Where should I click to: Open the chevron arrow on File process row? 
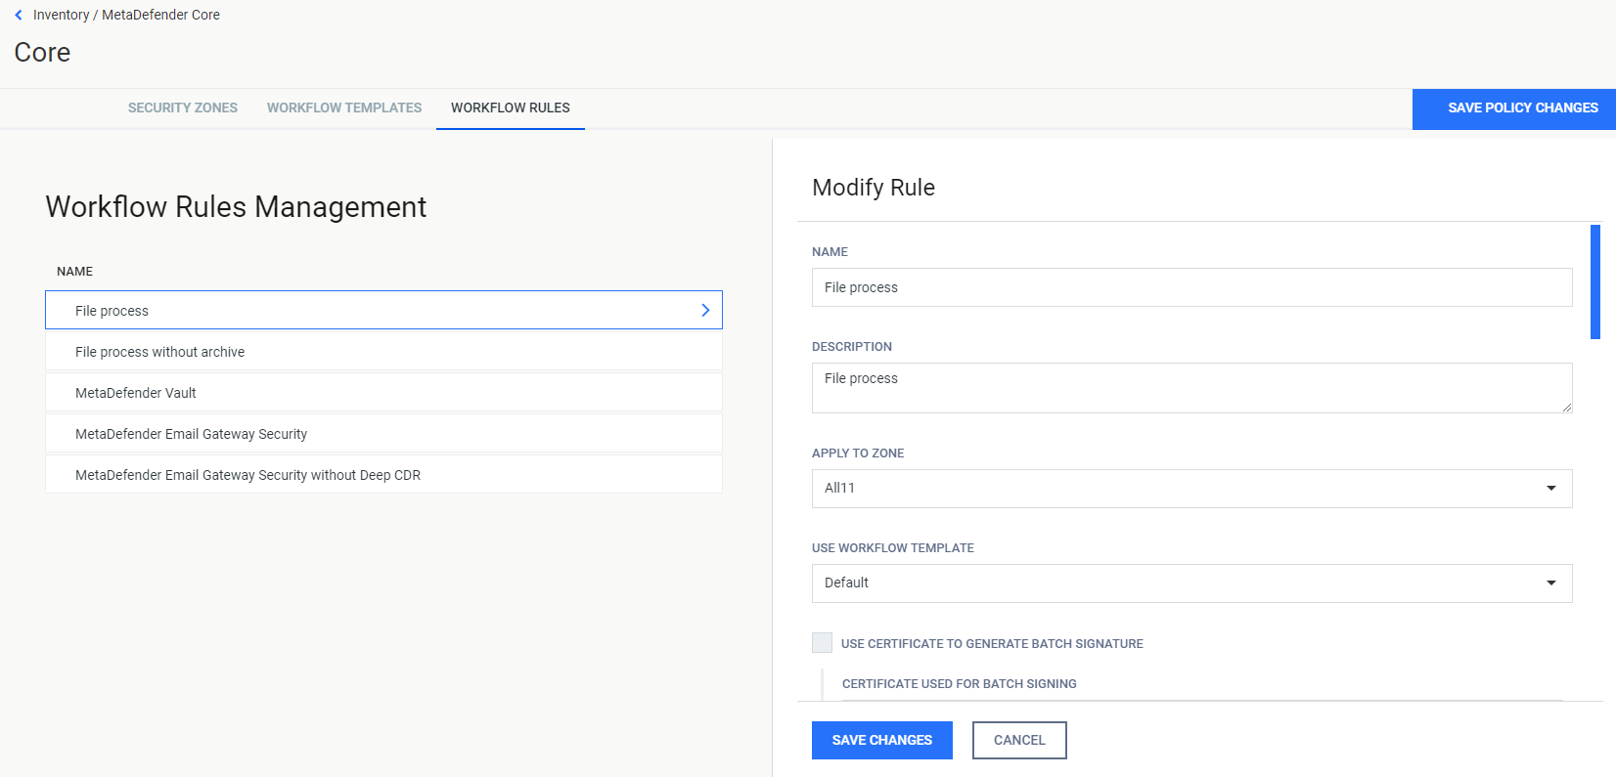point(705,310)
